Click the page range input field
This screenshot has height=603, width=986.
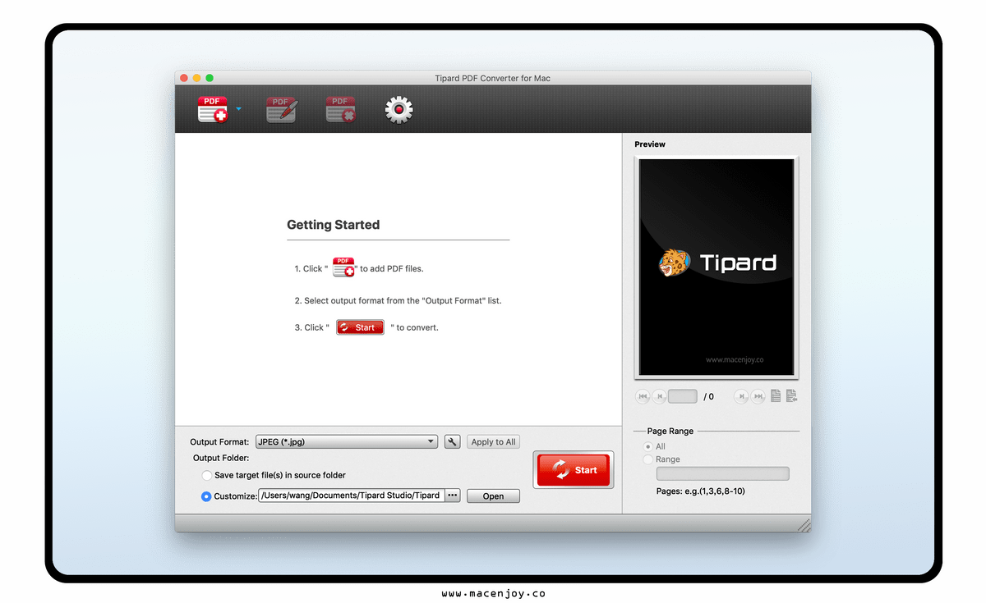coord(722,473)
